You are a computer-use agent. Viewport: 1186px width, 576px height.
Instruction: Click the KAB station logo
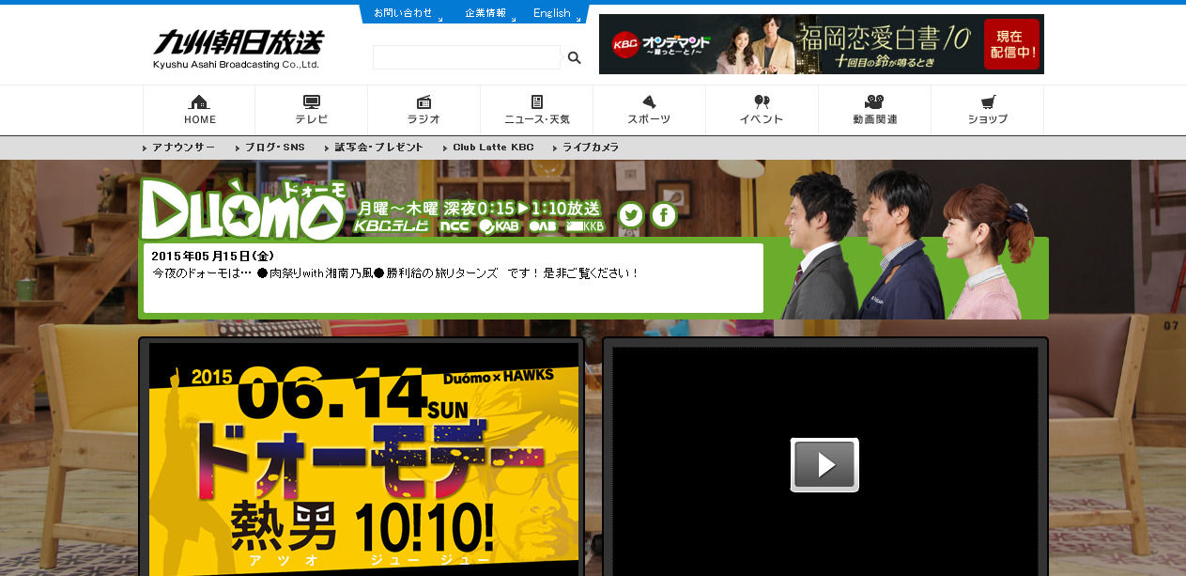[x=500, y=226]
